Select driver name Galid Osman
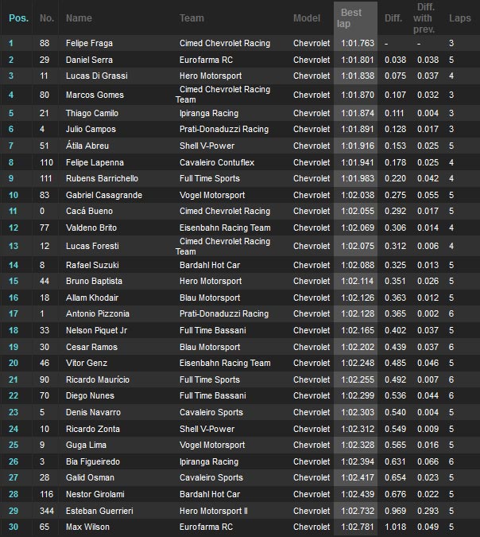 pyautogui.click(x=90, y=478)
